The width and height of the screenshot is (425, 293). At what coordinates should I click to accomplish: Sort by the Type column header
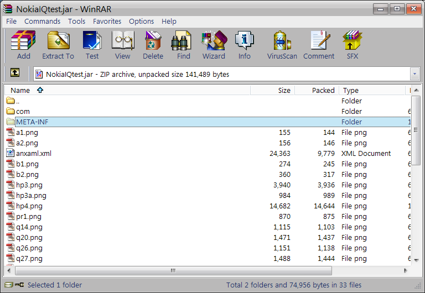372,90
